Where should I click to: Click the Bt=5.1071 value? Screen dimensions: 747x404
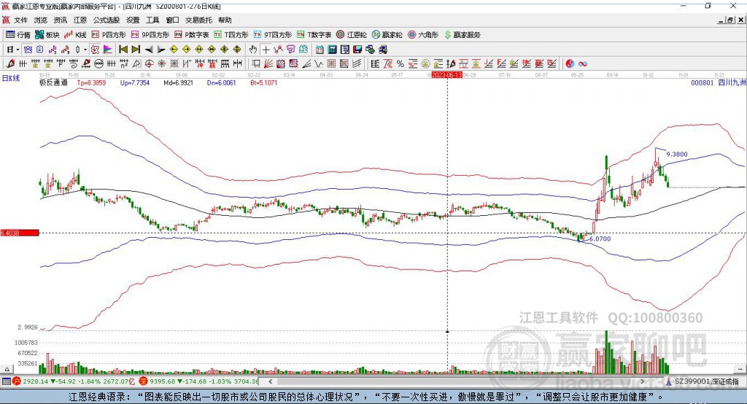pyautogui.click(x=264, y=82)
